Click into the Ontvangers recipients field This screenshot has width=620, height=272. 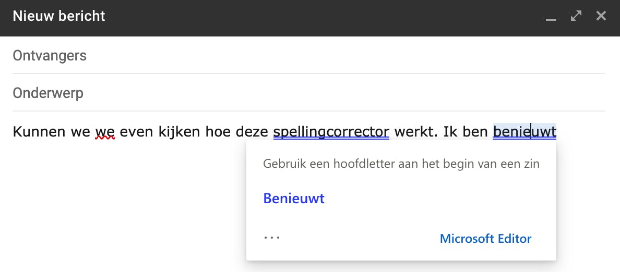pos(308,55)
